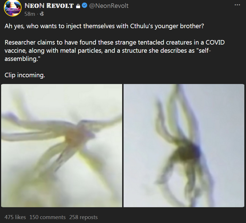This screenshot has height=223, width=246.
Task: Click the "Clip incoming." text line
Action: point(25,75)
